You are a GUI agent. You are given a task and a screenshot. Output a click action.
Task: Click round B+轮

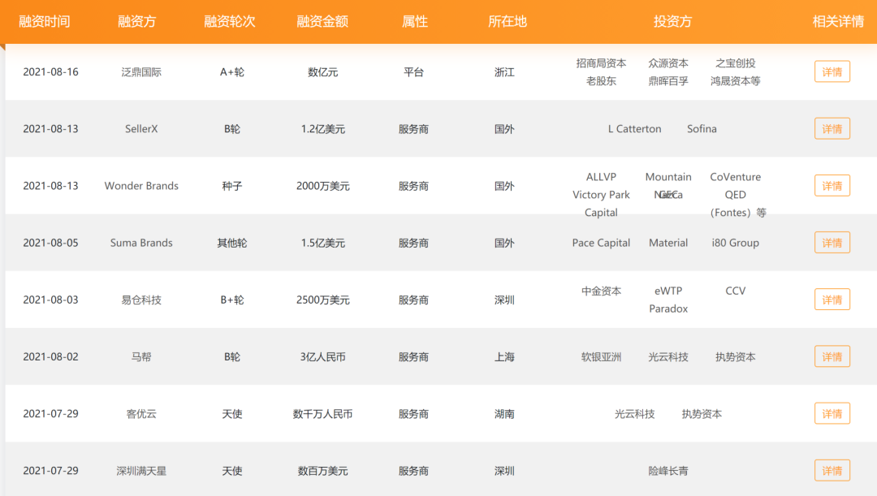pyautogui.click(x=232, y=300)
